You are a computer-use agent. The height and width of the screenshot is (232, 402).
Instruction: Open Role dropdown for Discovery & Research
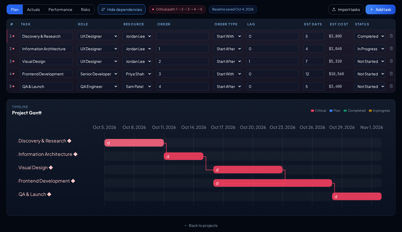[x=98, y=36]
